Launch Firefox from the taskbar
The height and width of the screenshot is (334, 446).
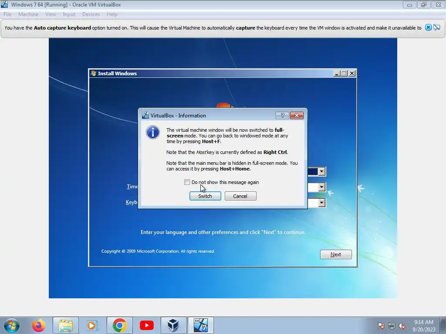[39, 325]
